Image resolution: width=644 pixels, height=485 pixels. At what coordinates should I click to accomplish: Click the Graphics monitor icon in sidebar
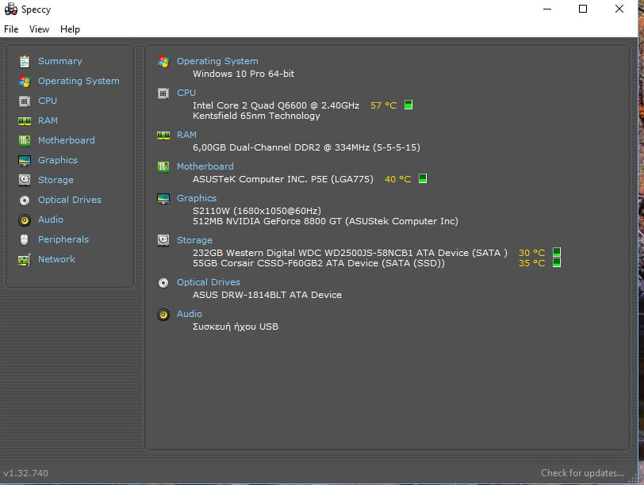(x=25, y=160)
